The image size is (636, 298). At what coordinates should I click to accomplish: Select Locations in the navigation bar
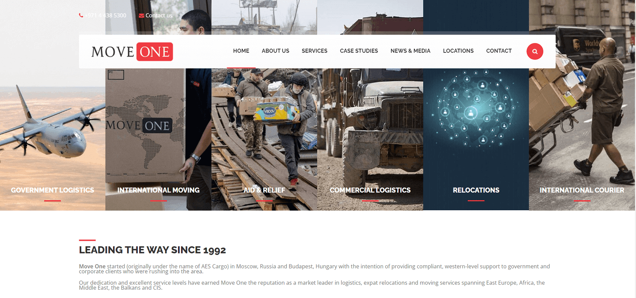point(458,51)
